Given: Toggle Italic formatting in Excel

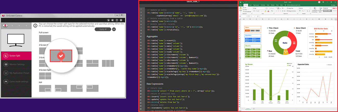Looking at the screenshot, I should 256,11.
